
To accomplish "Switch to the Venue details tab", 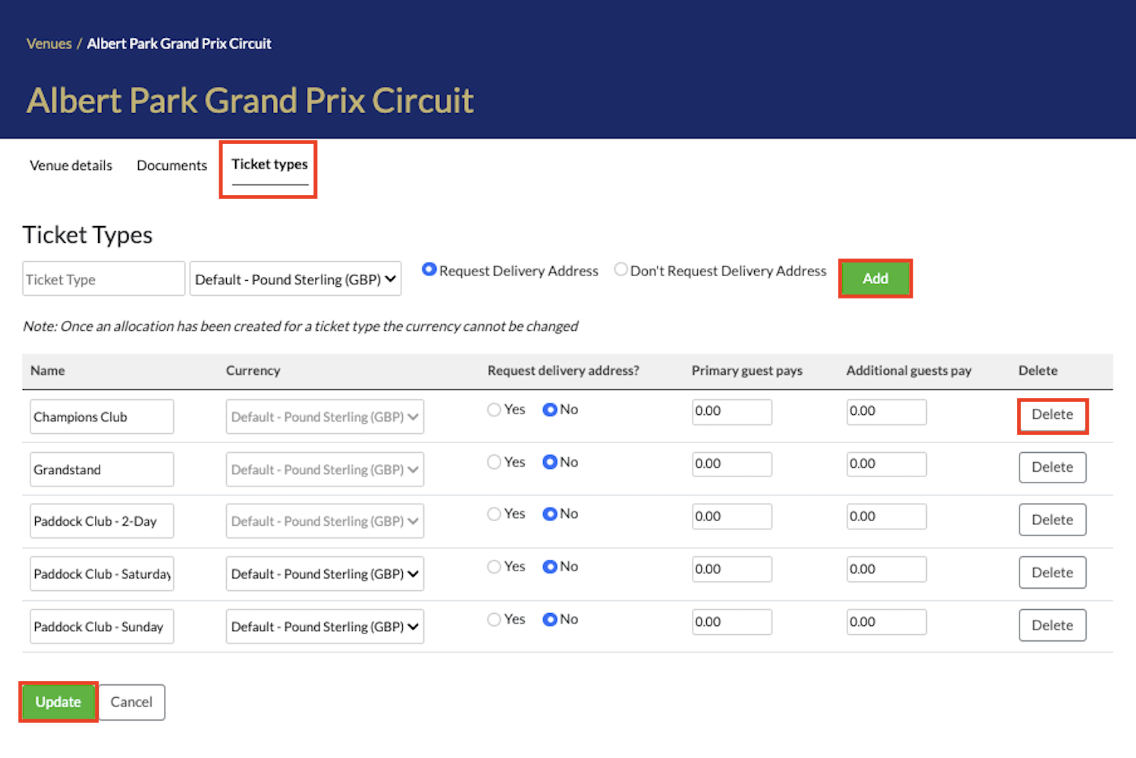I will coord(71,165).
